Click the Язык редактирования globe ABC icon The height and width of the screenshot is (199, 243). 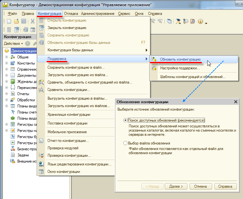(x=41, y=164)
